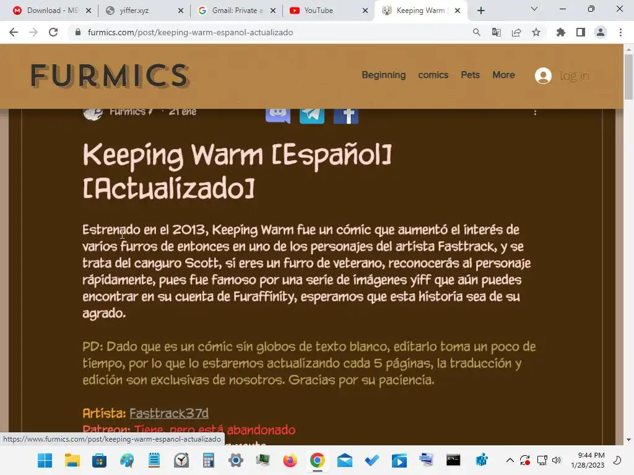This screenshot has width=634, height=475.
Task: Expand the More nav menu
Action: (x=503, y=75)
